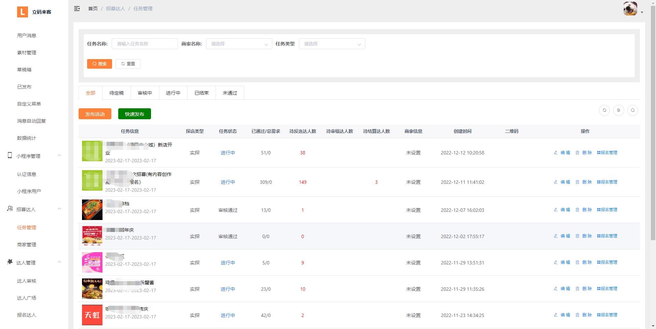Open the 天虹 task thumbnail
Screen dimensions: 656x329
pos(92,315)
